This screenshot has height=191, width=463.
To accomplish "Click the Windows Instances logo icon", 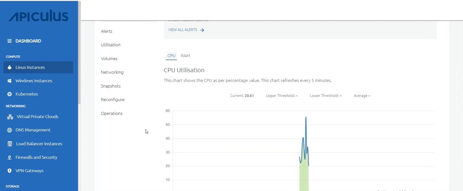I will click(9, 81).
